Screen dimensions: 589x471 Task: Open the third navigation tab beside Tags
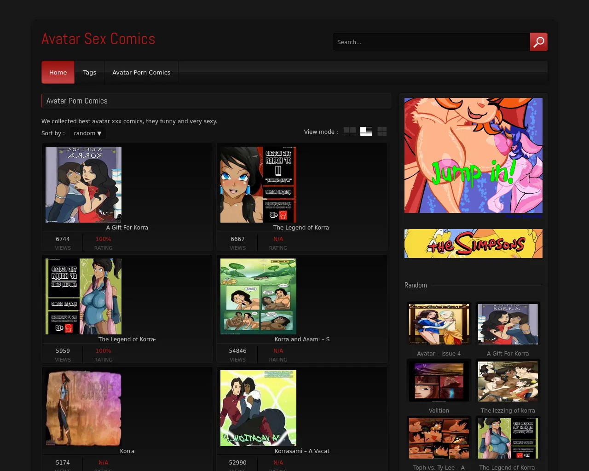click(x=141, y=72)
